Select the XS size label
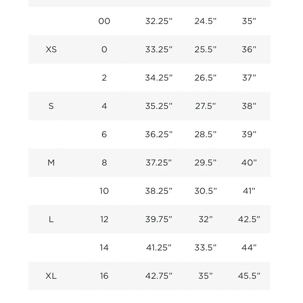 (x=51, y=49)
